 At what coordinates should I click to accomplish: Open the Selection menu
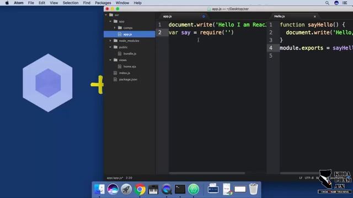click(x=71, y=3)
